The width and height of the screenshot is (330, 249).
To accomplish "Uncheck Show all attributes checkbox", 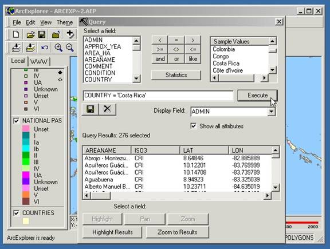I will (x=194, y=126).
